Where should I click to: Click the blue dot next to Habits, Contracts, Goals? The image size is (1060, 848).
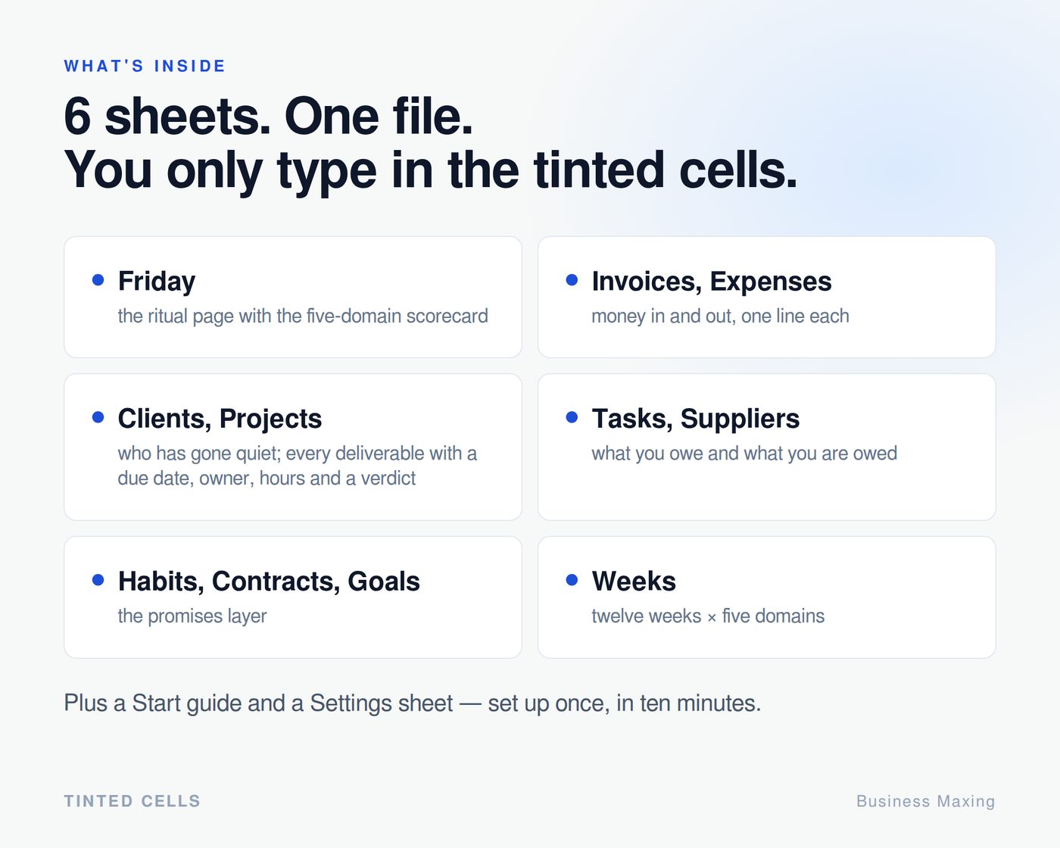click(x=98, y=580)
